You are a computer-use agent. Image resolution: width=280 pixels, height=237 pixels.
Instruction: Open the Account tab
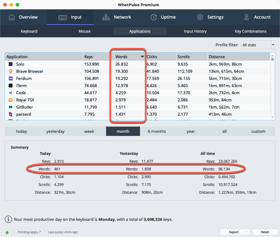(x=257, y=17)
